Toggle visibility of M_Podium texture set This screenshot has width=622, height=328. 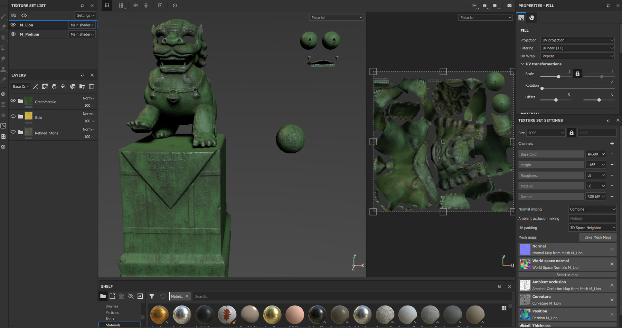[x=13, y=34]
